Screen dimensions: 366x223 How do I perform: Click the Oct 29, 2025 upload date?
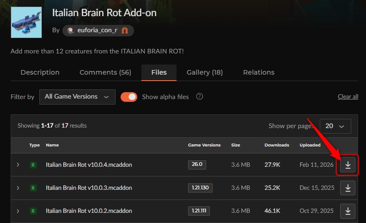click(317, 211)
